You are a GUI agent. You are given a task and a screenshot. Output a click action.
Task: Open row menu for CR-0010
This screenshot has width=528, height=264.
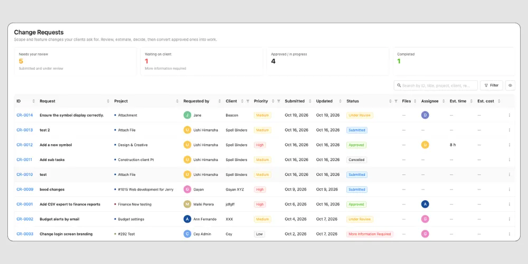coord(509,174)
